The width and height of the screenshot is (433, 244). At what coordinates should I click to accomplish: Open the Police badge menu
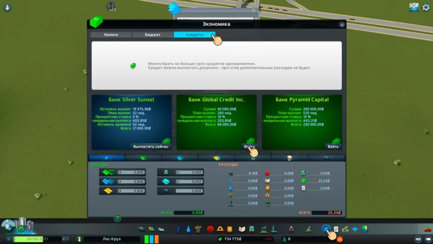(229, 229)
